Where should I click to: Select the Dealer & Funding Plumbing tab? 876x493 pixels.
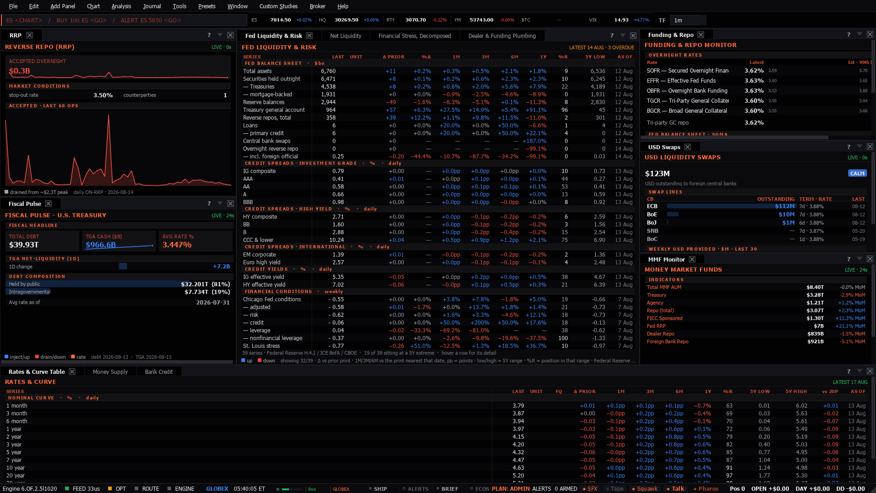click(x=502, y=36)
